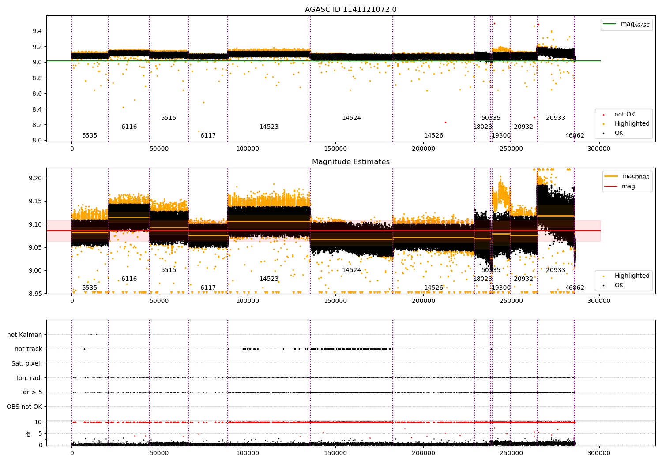This screenshot has width=662, height=463.
Task: Click OBSID label 20933 in Magnitude Estimates plot
Action: click(556, 270)
